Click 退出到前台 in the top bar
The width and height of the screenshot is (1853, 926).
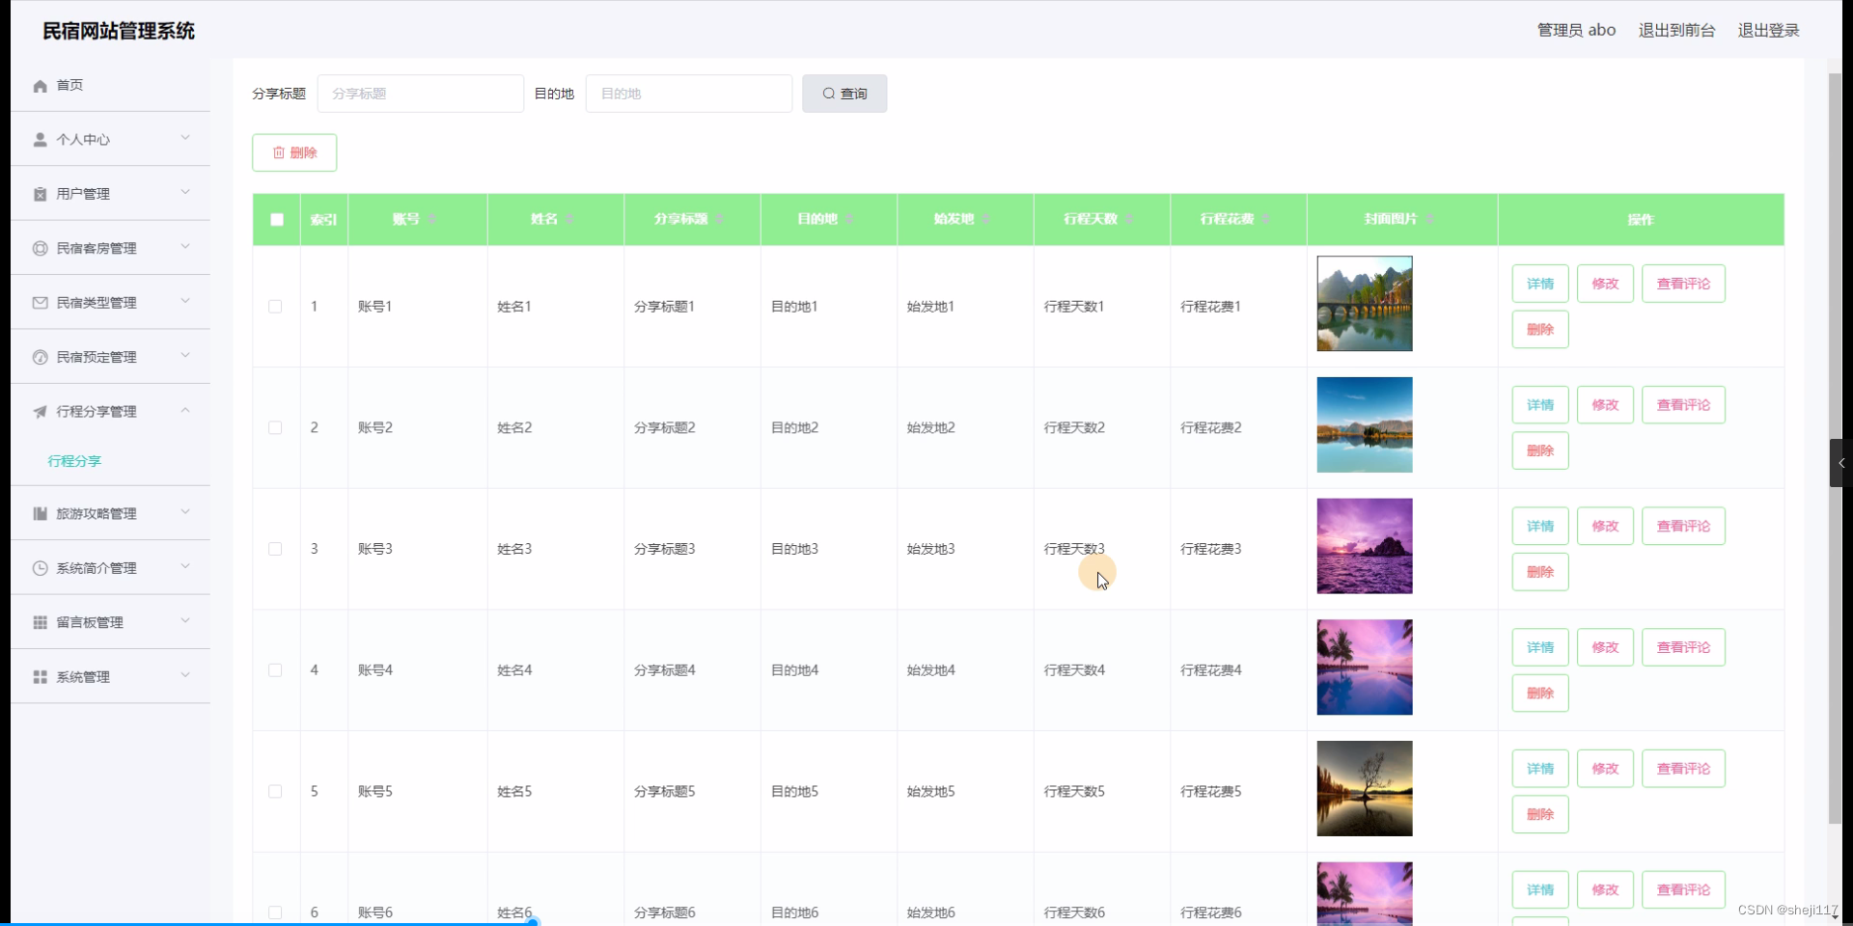coord(1676,30)
